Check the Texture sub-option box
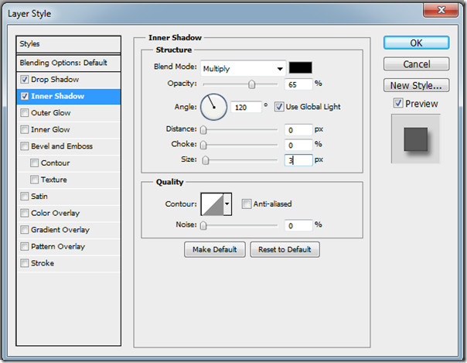Viewport: 467px width, 363px height. (x=34, y=180)
